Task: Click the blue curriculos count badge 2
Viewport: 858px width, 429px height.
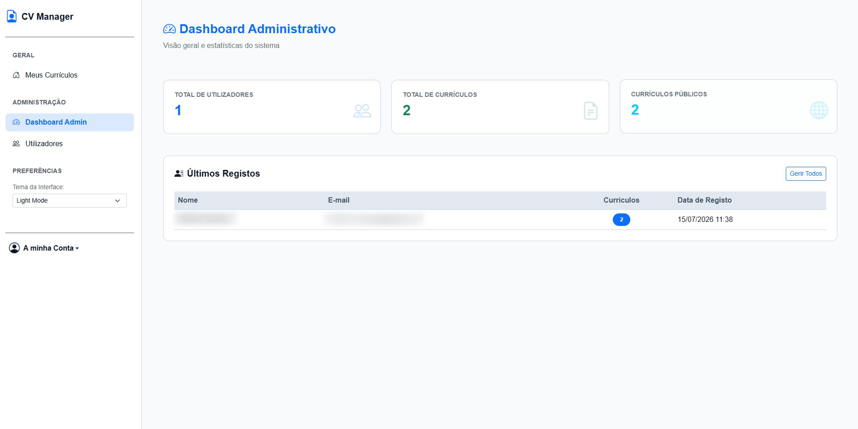Action: [x=621, y=220]
